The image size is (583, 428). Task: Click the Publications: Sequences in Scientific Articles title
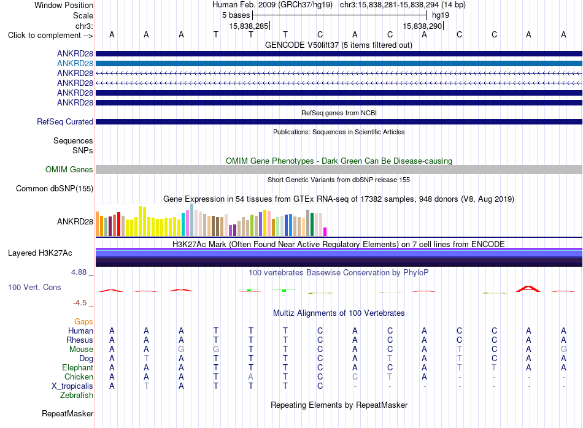pyautogui.click(x=339, y=132)
